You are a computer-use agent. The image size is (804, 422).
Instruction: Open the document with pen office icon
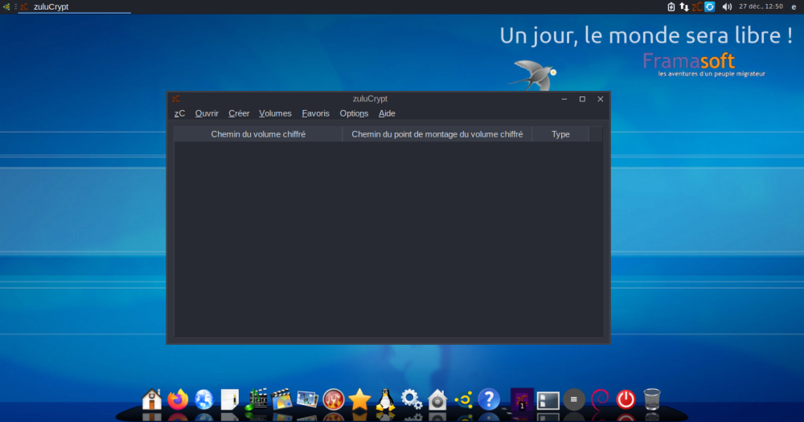click(230, 399)
